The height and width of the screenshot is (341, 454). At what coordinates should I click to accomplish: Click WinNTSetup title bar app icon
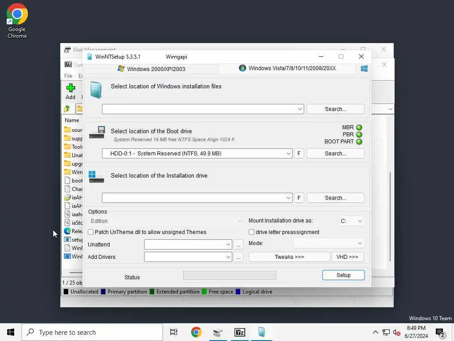[x=90, y=56]
